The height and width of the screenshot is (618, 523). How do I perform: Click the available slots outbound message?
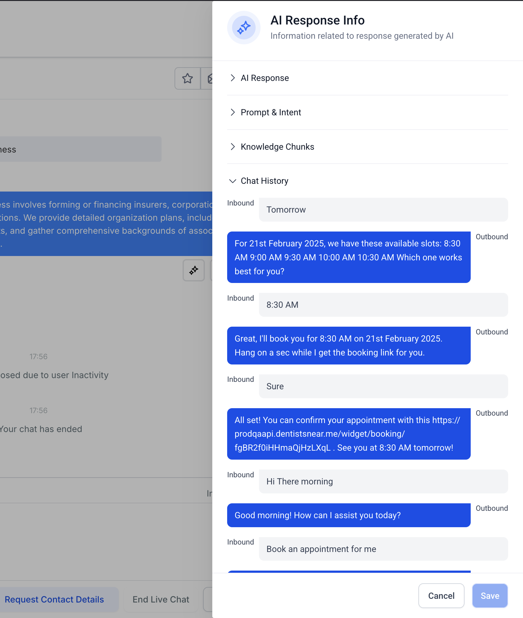(348, 257)
